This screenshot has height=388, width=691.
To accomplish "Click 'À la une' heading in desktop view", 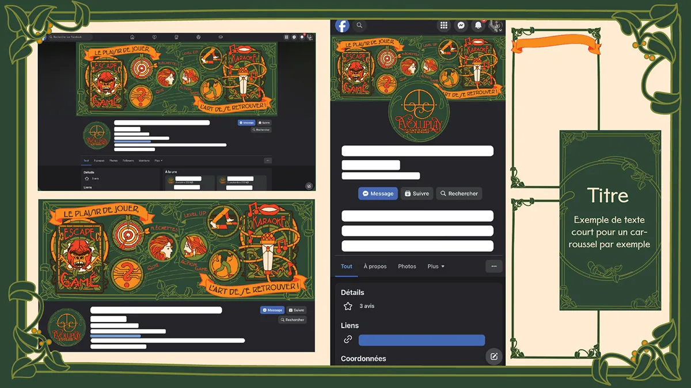I will [x=171, y=171].
